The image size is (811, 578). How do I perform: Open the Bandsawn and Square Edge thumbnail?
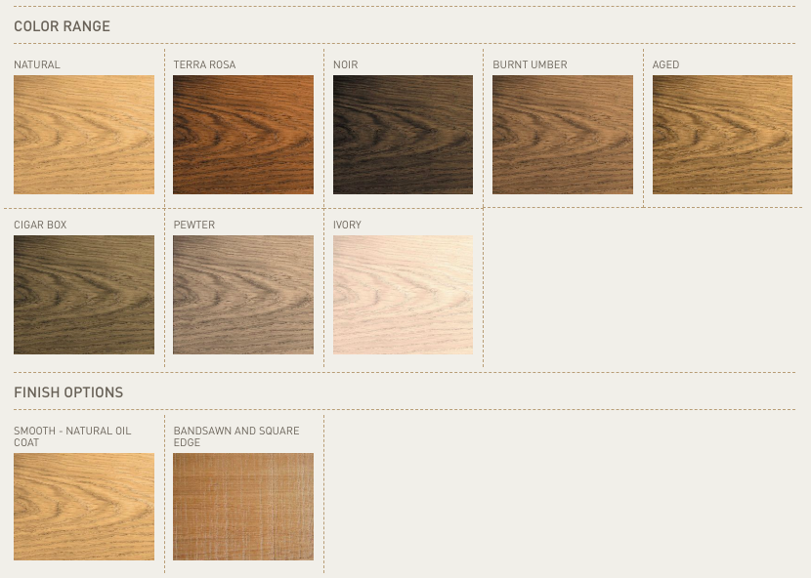[x=243, y=507]
